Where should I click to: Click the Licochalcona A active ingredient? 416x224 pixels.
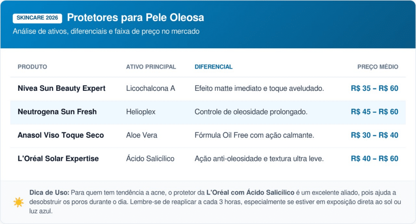tap(151, 88)
